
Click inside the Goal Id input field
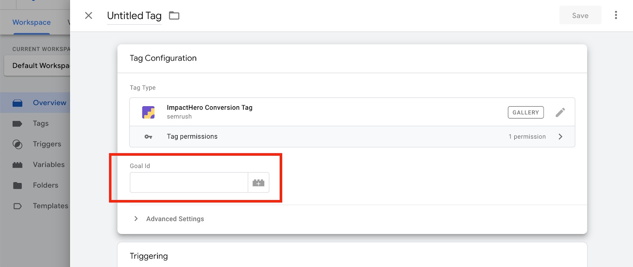[x=189, y=183]
